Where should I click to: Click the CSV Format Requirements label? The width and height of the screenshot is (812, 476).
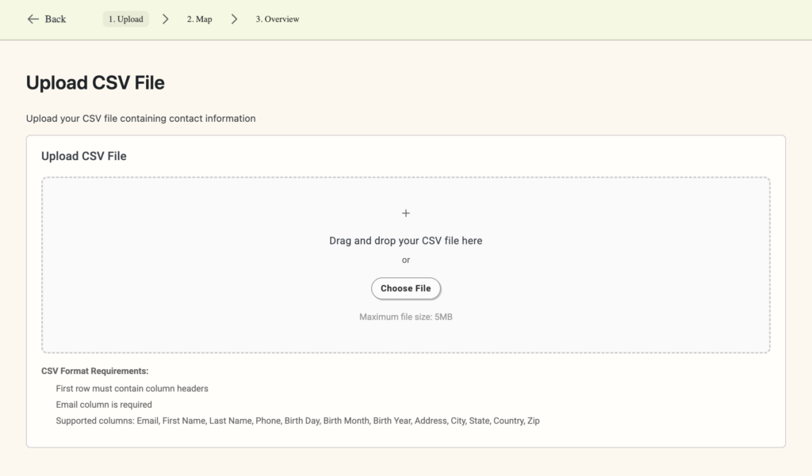[95, 370]
